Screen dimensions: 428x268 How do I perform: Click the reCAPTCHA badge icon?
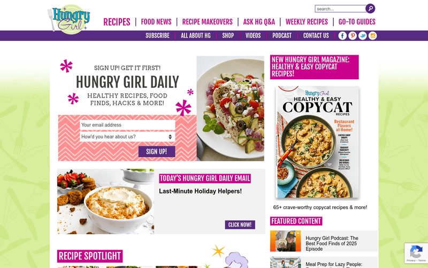pyautogui.click(x=416, y=253)
